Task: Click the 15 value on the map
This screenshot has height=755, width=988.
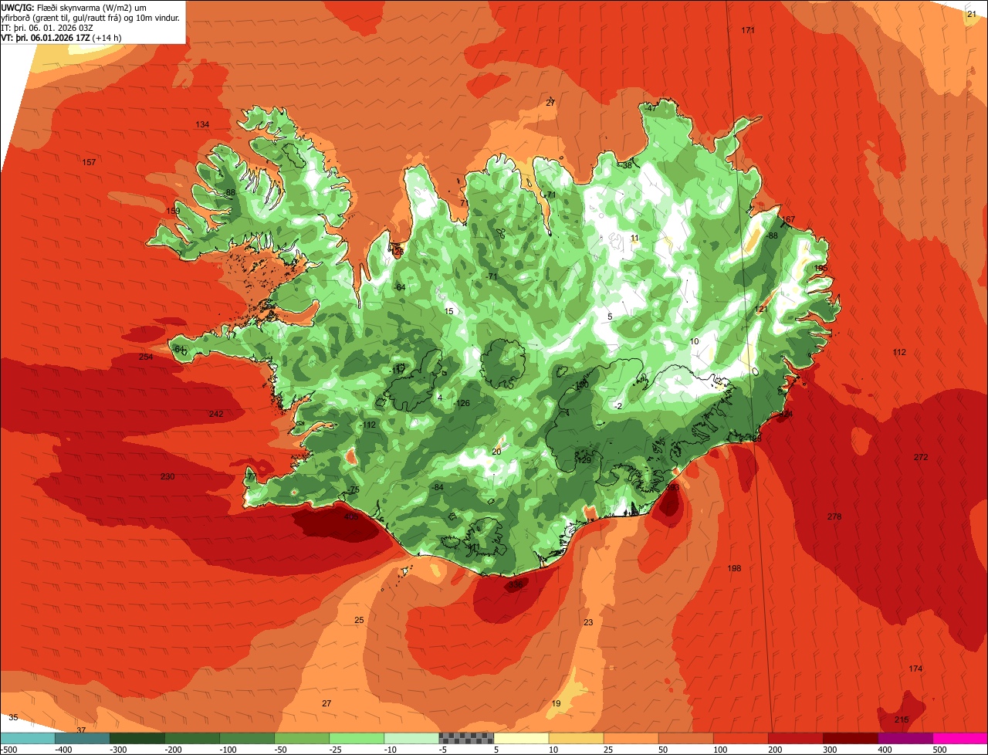Action: (449, 311)
